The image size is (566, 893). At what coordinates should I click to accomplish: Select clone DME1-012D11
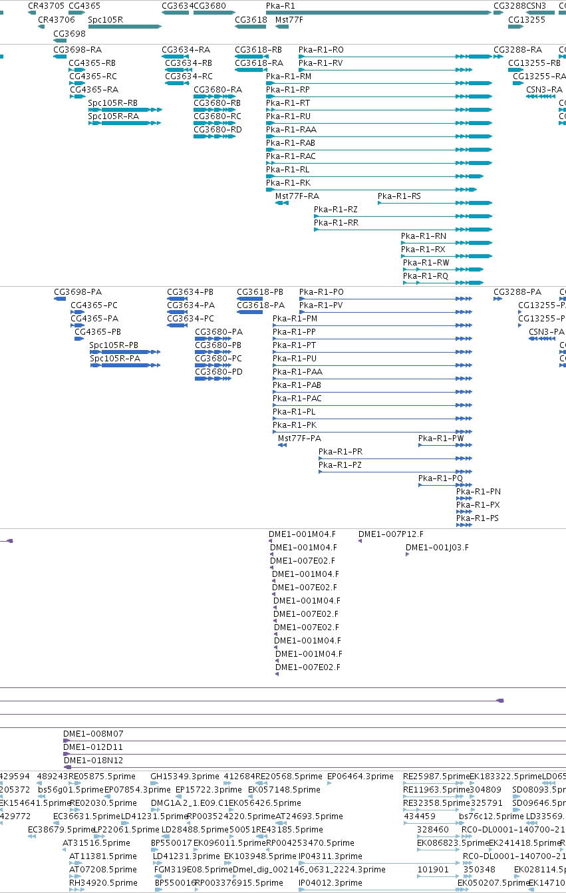[93, 747]
